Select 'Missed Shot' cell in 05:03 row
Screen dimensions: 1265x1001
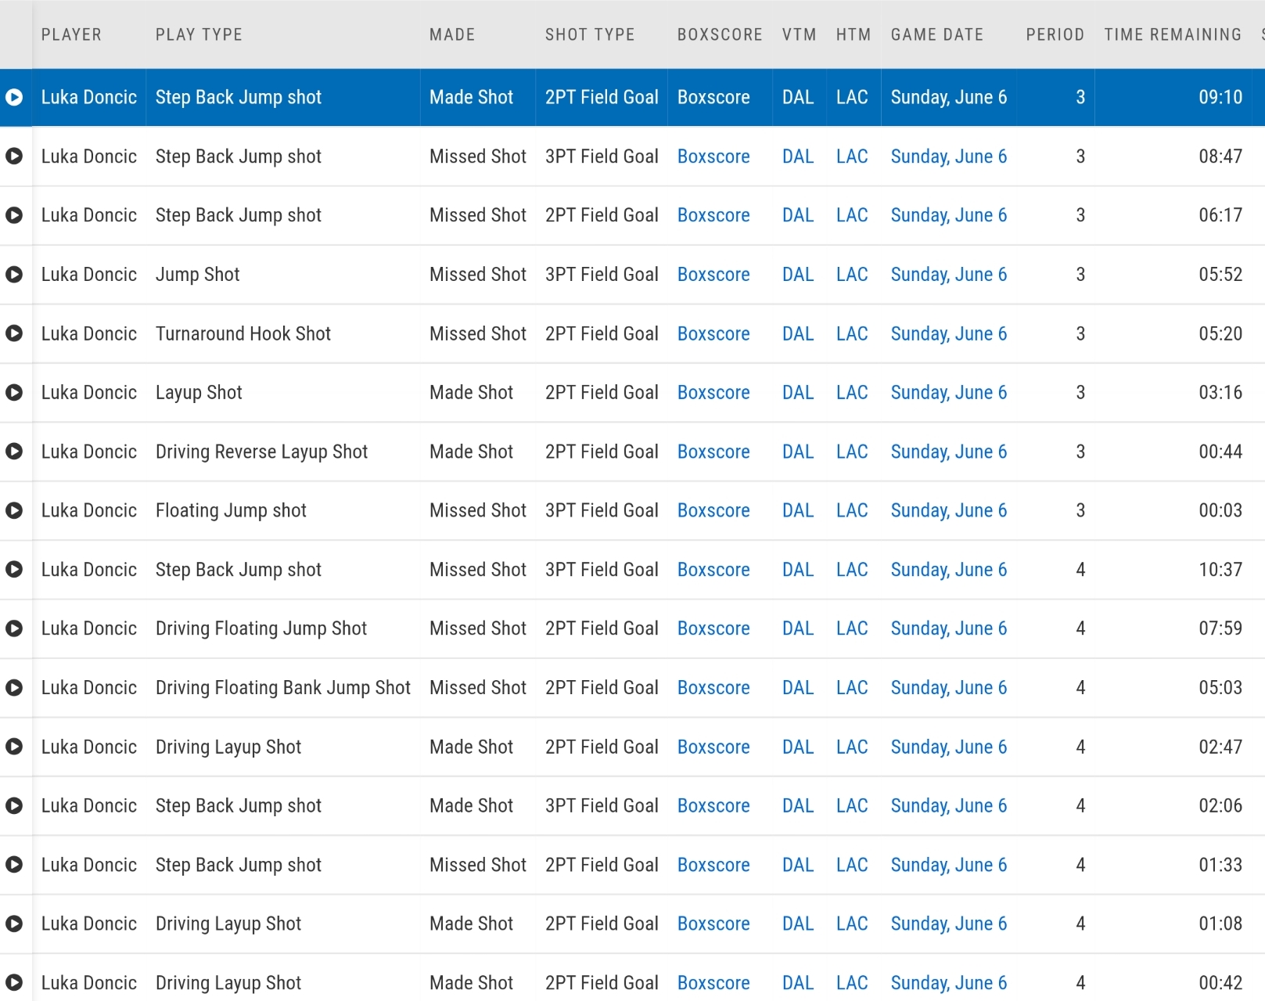(x=478, y=688)
